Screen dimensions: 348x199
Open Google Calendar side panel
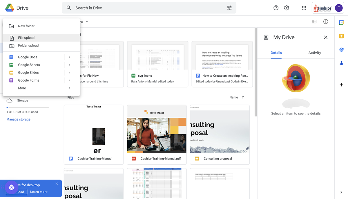[341, 22]
